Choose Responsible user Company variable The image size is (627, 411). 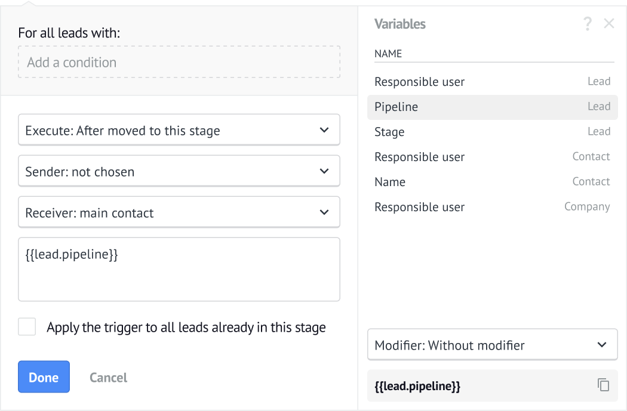(x=492, y=207)
